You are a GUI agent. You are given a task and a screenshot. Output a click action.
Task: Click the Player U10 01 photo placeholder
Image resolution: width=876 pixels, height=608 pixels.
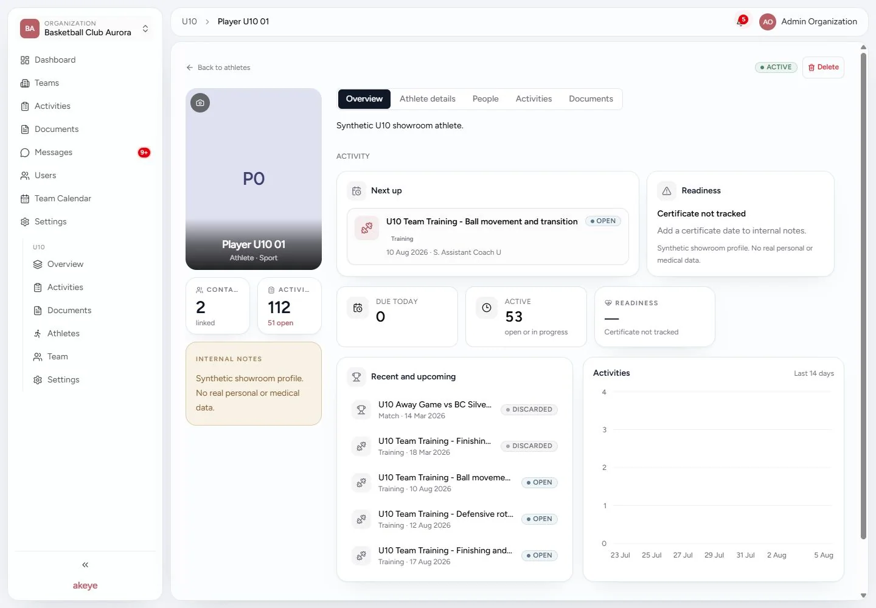coord(254,179)
